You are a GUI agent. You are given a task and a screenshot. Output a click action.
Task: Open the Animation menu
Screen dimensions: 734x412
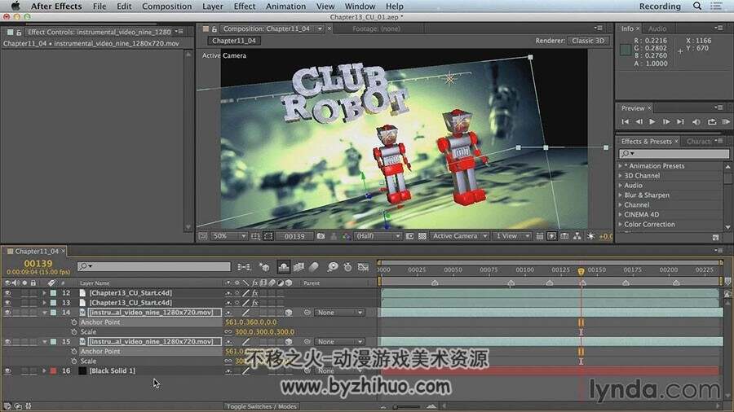285,6
